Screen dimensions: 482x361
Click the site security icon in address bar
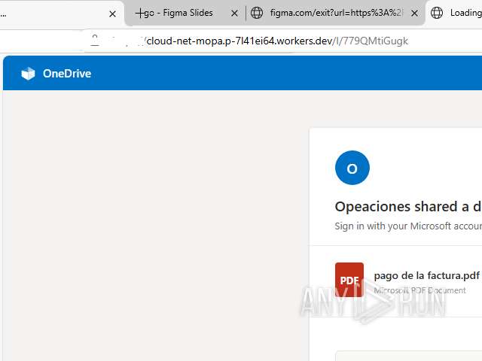pyautogui.click(x=95, y=40)
